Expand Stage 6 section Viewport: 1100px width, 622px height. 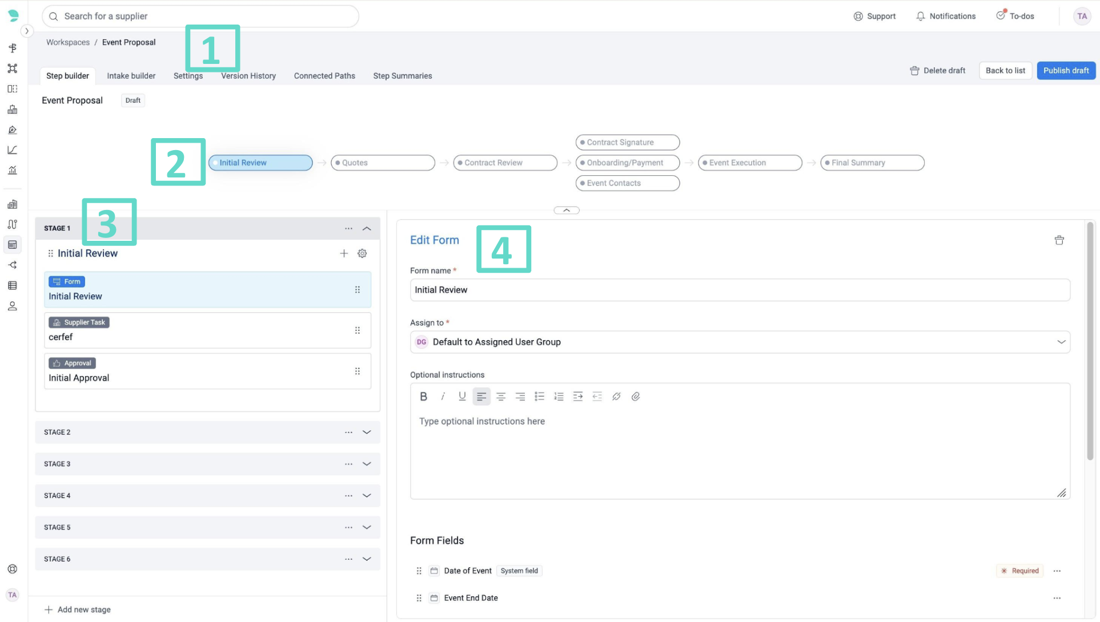tap(367, 559)
